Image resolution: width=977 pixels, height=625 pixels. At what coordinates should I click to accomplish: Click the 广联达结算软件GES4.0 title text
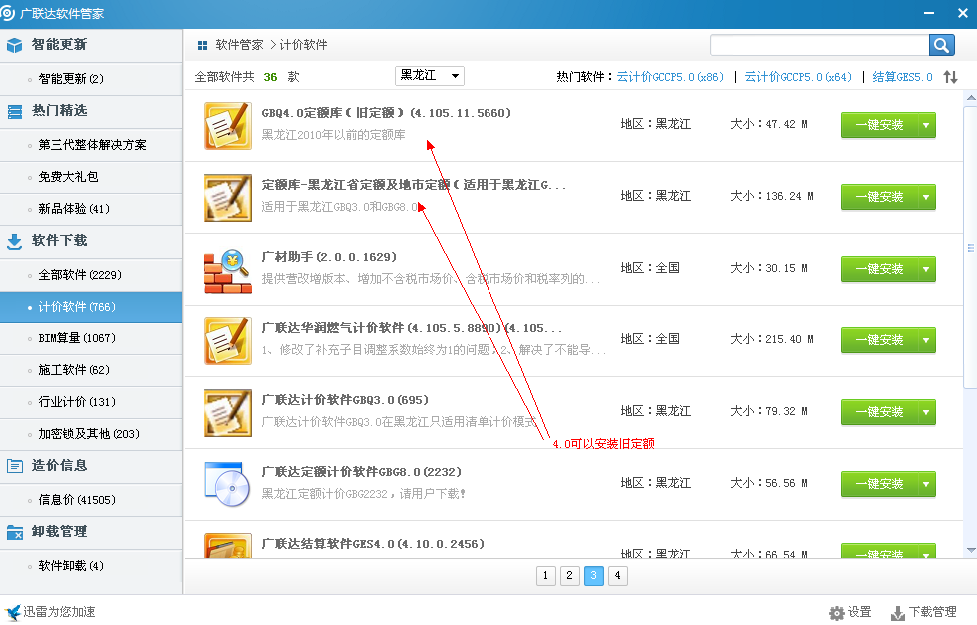[373, 544]
